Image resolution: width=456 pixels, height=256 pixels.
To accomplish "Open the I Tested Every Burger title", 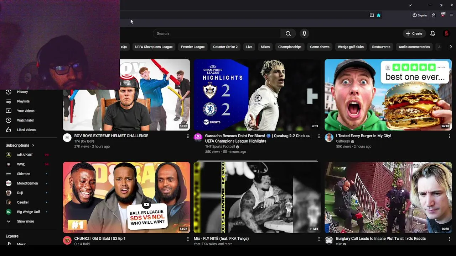I will point(363,136).
